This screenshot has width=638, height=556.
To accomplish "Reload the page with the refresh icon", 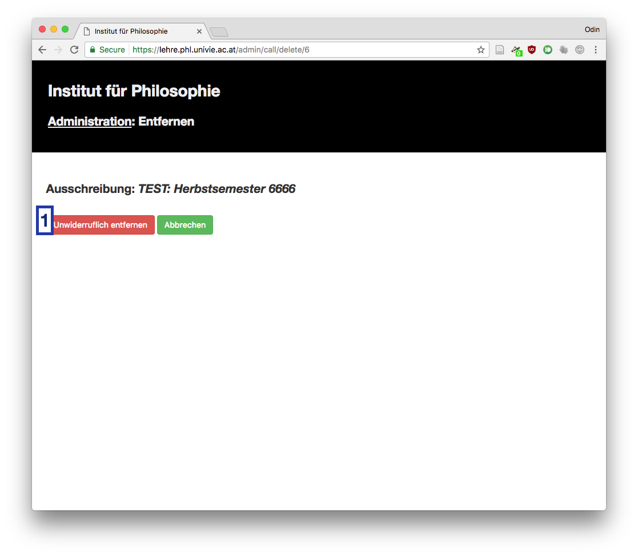I will pos(74,50).
